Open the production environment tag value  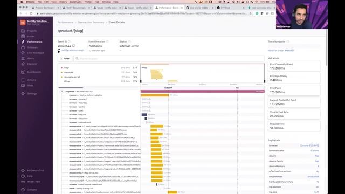tap(313, 177)
